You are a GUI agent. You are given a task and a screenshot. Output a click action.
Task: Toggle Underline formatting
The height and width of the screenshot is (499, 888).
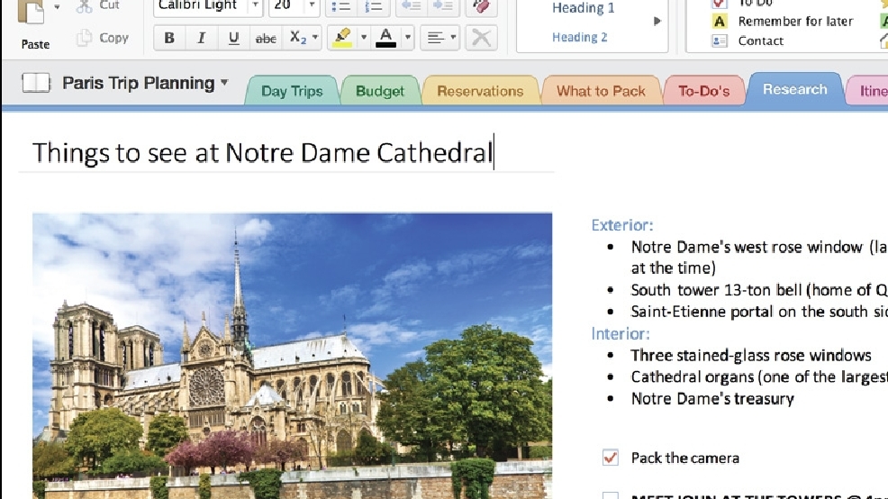233,38
